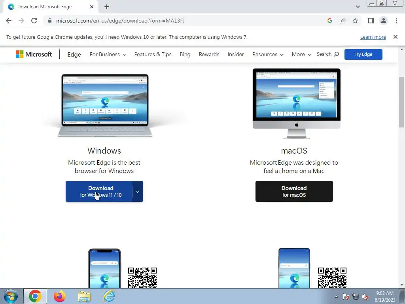Screen dimensions: 405x304
Task: Click the taskbar clock 9:02 AM
Action: coord(385,293)
